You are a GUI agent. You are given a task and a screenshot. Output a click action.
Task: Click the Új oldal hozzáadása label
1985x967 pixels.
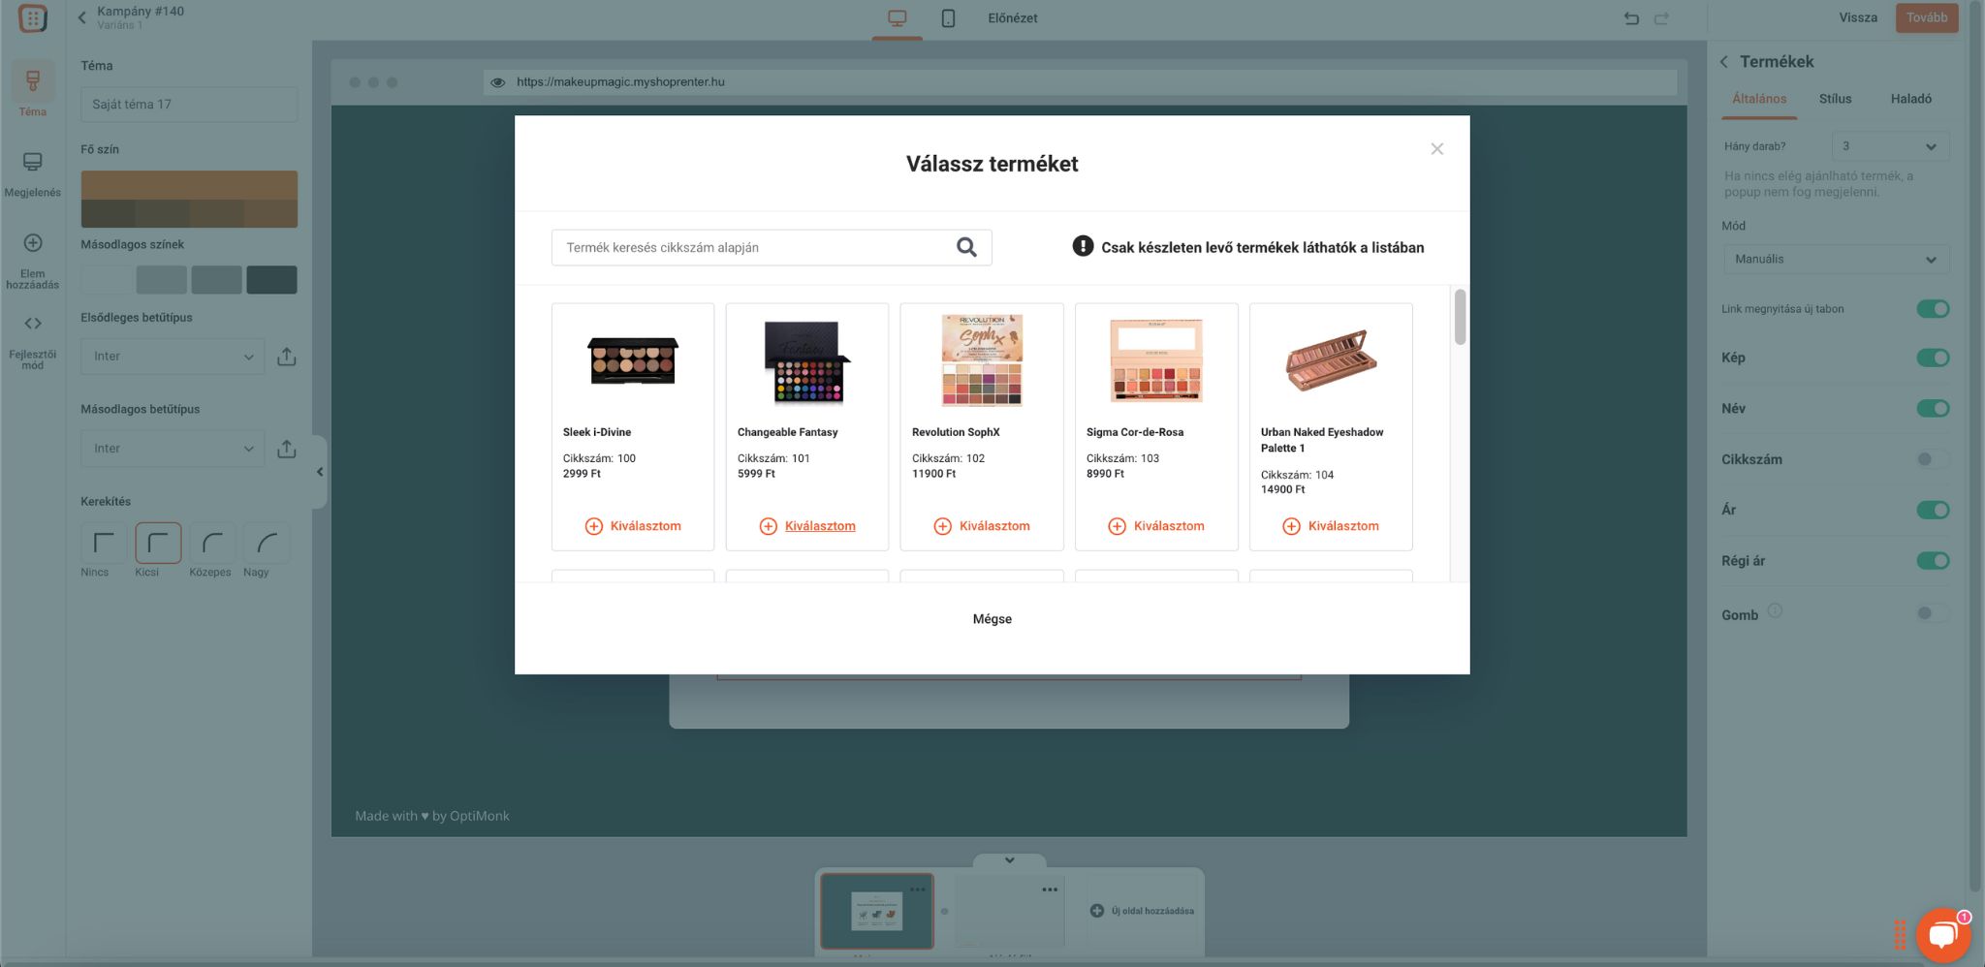click(x=1152, y=911)
